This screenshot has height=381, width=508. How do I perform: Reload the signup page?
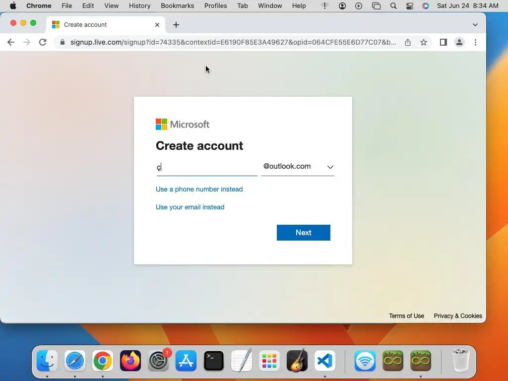(x=43, y=42)
